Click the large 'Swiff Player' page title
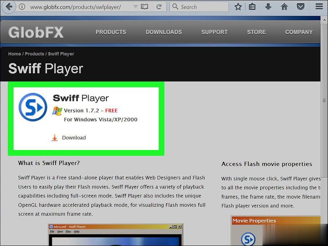The height and width of the screenshot is (246, 328). tap(46, 69)
